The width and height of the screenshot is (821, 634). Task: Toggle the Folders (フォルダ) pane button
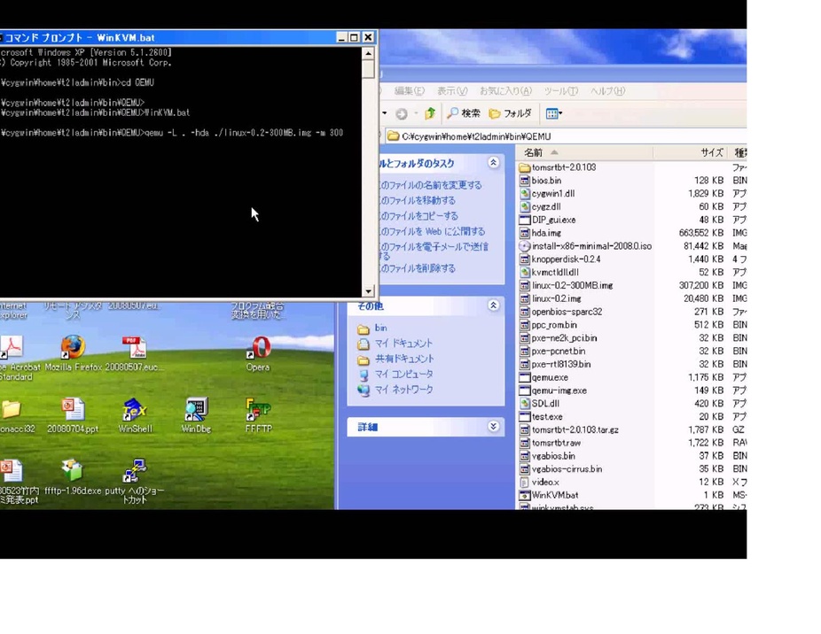point(510,113)
